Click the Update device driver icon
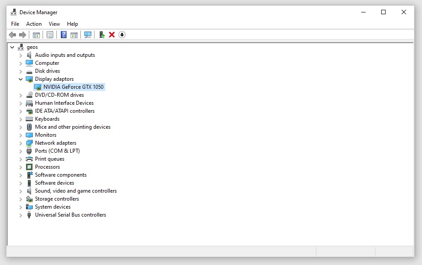 102,35
